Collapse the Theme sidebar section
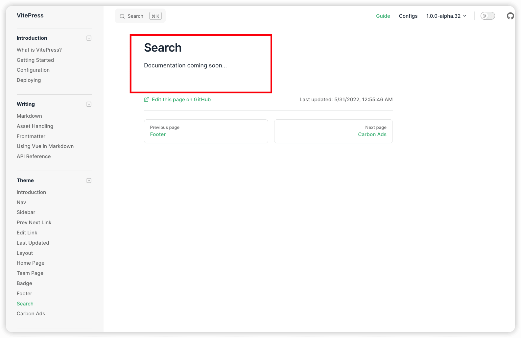Viewport: 521px width, 338px height. 89,181
